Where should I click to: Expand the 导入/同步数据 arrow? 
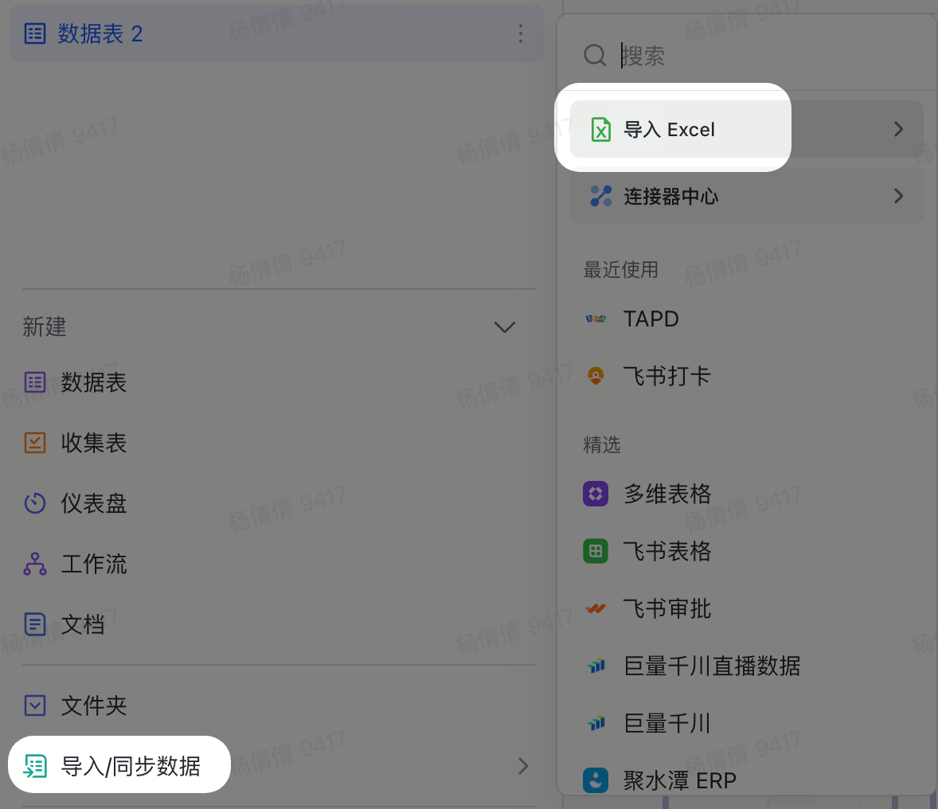point(523,766)
